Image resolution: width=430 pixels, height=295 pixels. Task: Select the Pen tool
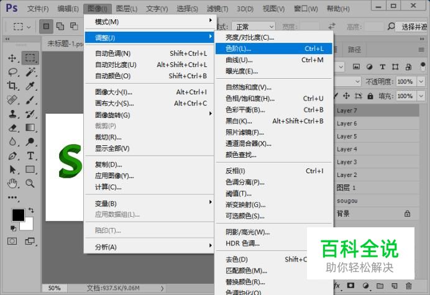[12, 156]
